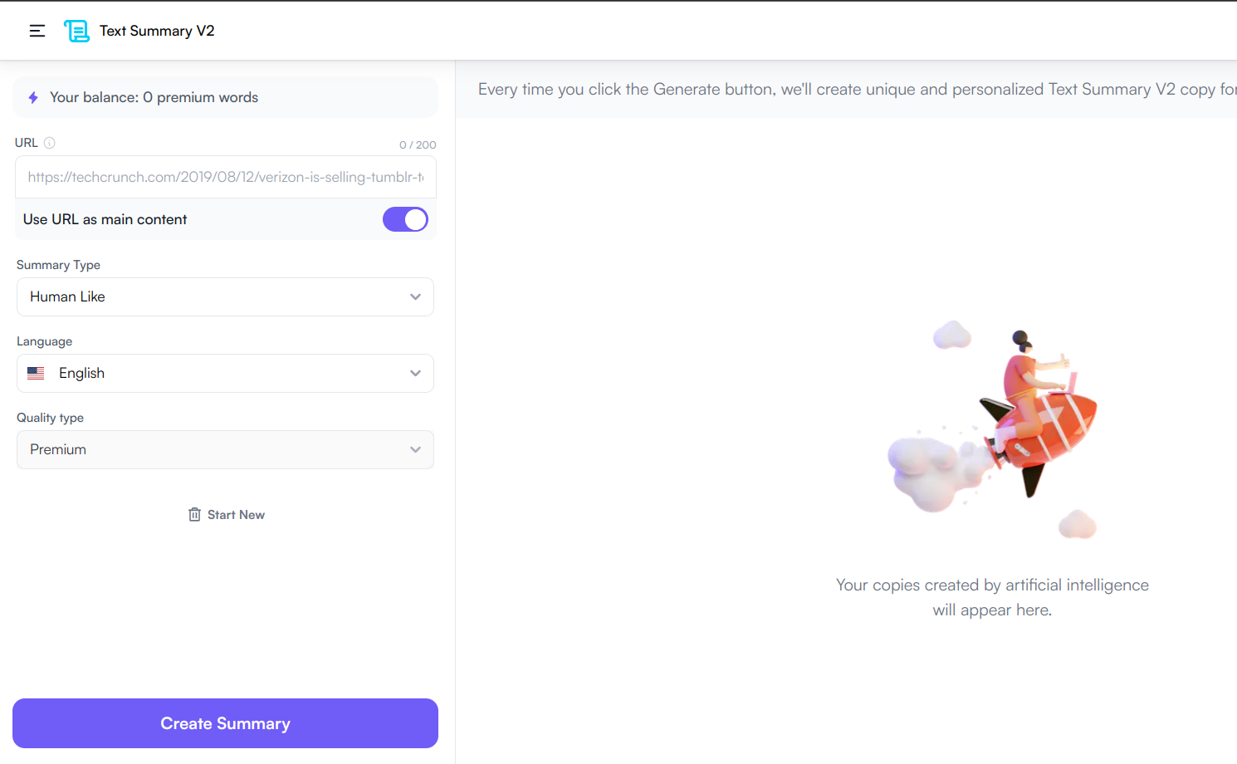1237x764 pixels.
Task: Click the lightning bolt balance icon
Action: click(x=33, y=98)
